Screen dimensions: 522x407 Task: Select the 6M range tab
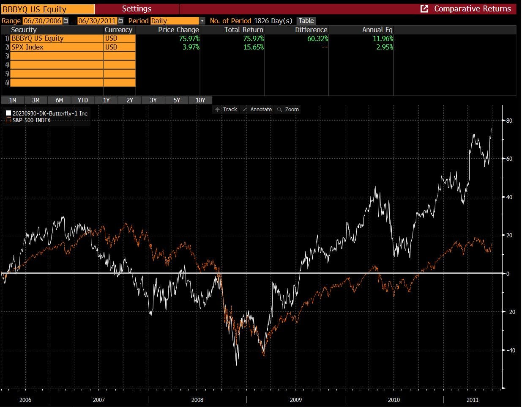pos(59,100)
